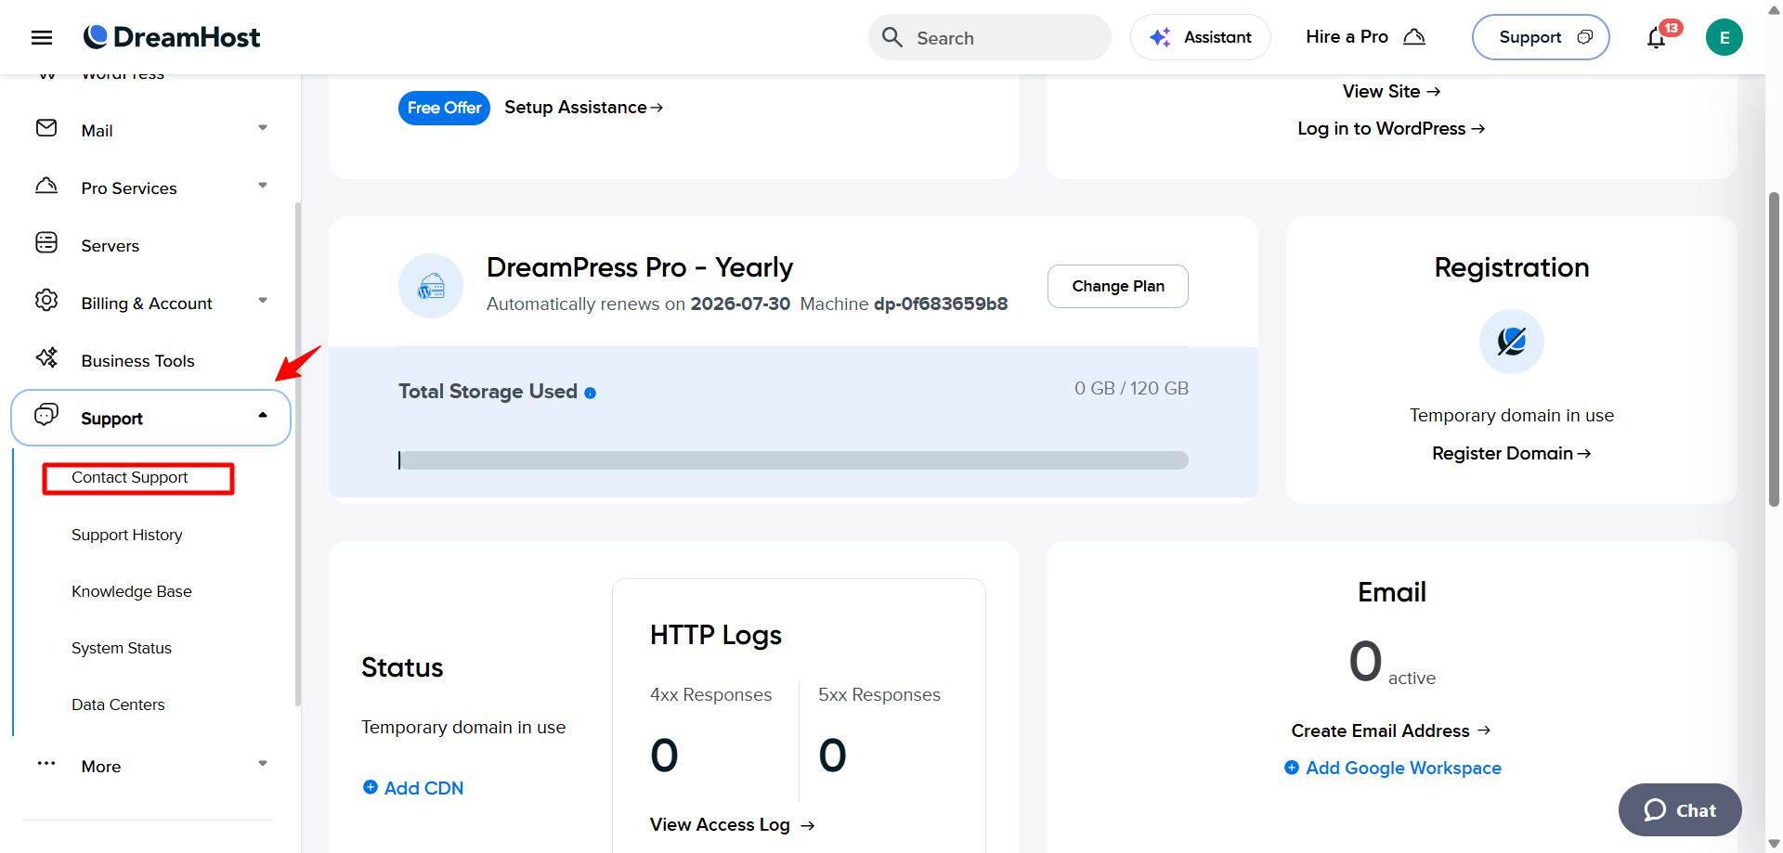1783x853 pixels.
Task: Click the Servers icon in sidebar
Action: [x=46, y=243]
